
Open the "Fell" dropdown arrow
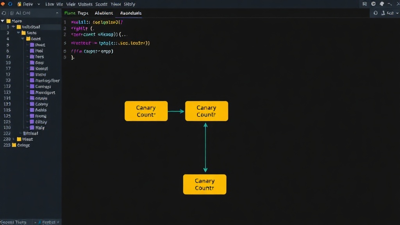[x=397, y=13]
